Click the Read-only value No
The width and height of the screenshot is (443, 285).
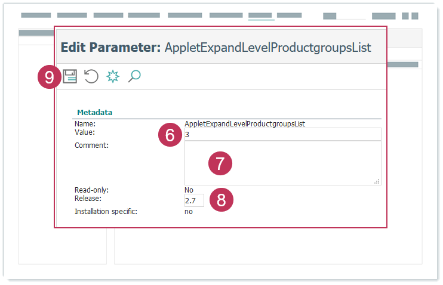(189, 190)
